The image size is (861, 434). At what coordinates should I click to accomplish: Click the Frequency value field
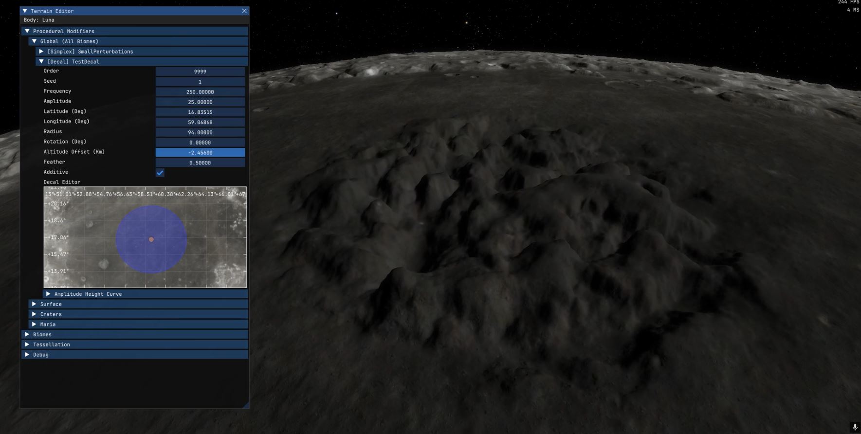pyautogui.click(x=200, y=92)
